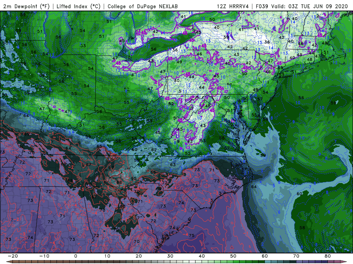Click the 50 tick label on the legend
Viewport: 353px width, 264px height.
coord(233,256)
